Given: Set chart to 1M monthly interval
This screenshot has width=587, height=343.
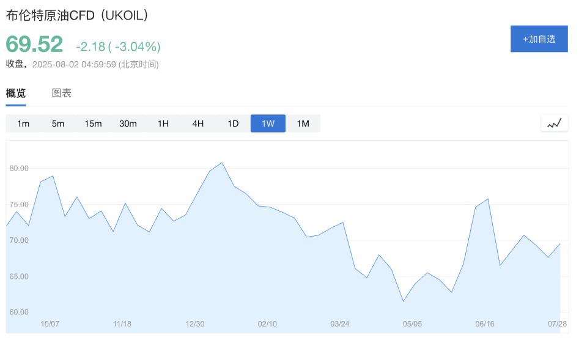Looking at the screenshot, I should (x=303, y=124).
